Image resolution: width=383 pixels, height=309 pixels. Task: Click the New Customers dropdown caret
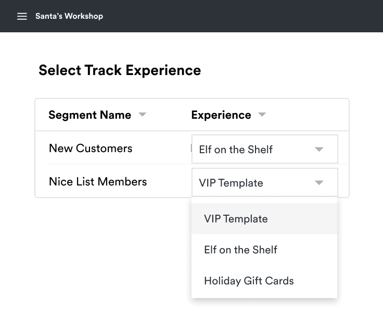pyautogui.click(x=319, y=150)
